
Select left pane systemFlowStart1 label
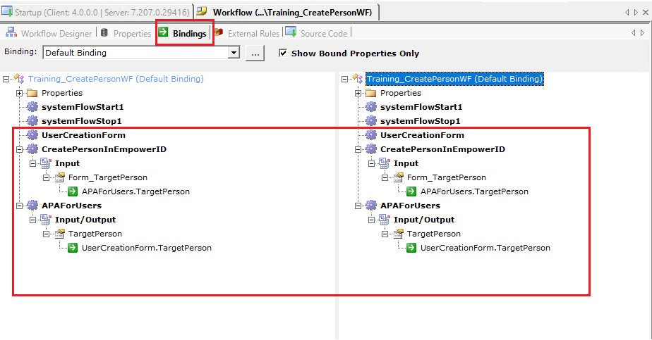[83, 107]
